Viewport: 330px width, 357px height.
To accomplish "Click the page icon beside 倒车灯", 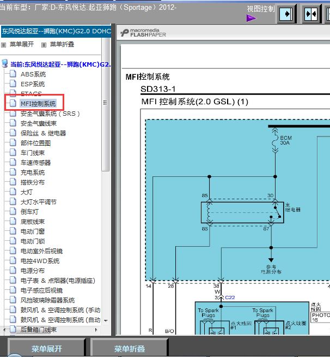I will tap(13, 211).
